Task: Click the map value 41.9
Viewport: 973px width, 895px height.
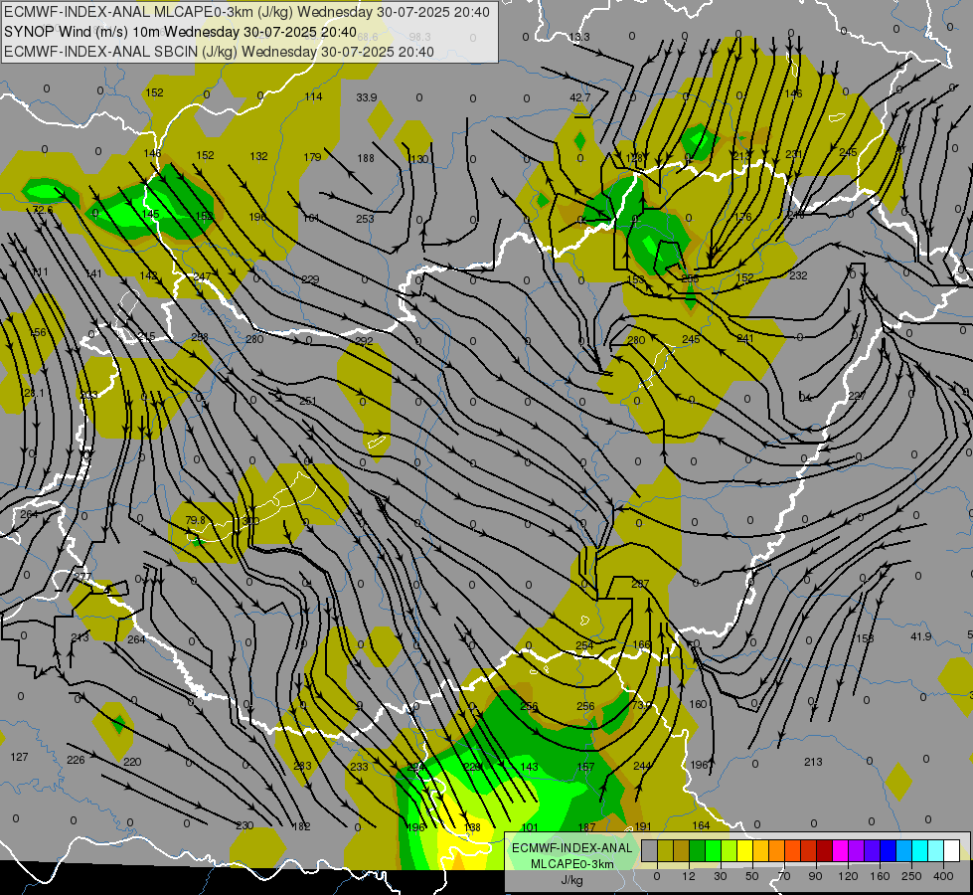Action: [921, 636]
